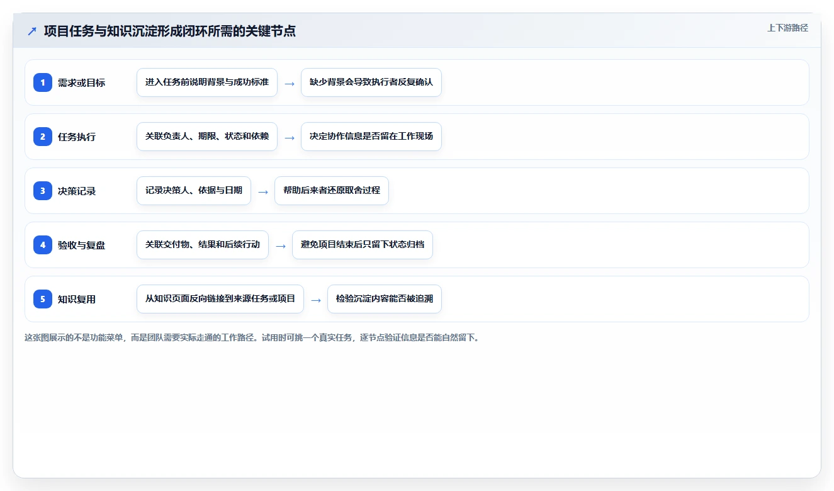Click the 检验沉淀内容能否被追溯 chip
This screenshot has width=834, height=491.
pos(385,299)
